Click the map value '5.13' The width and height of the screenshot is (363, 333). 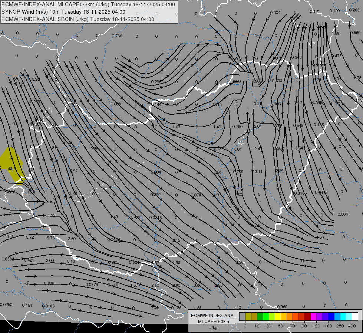(x=71, y=261)
